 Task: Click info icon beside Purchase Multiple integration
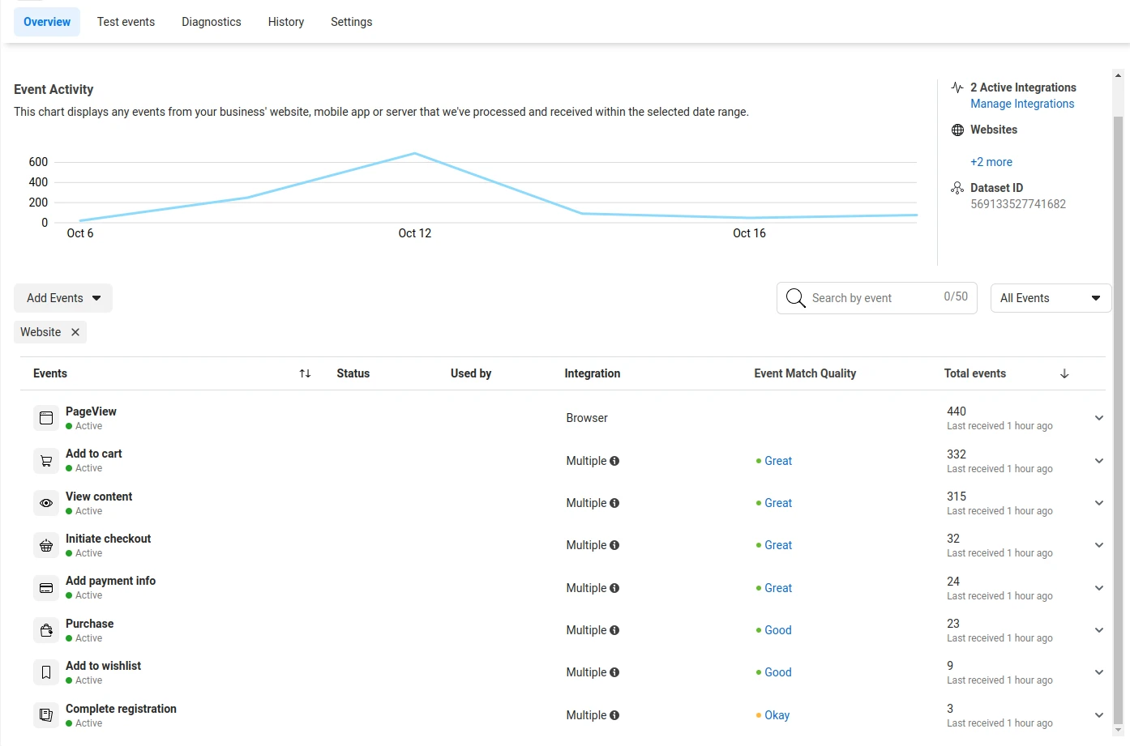(x=614, y=630)
